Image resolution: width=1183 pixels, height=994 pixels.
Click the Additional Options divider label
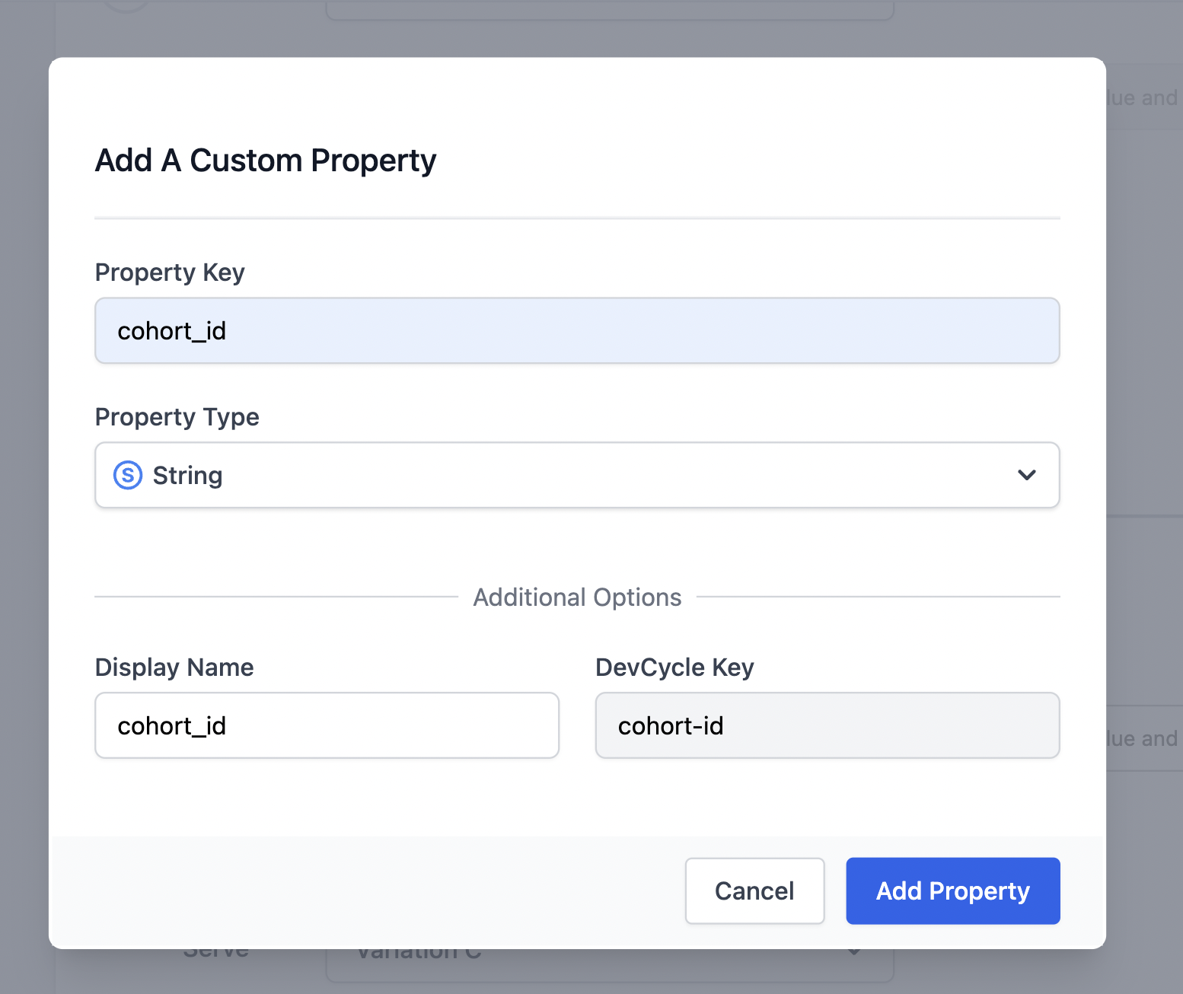pos(577,597)
